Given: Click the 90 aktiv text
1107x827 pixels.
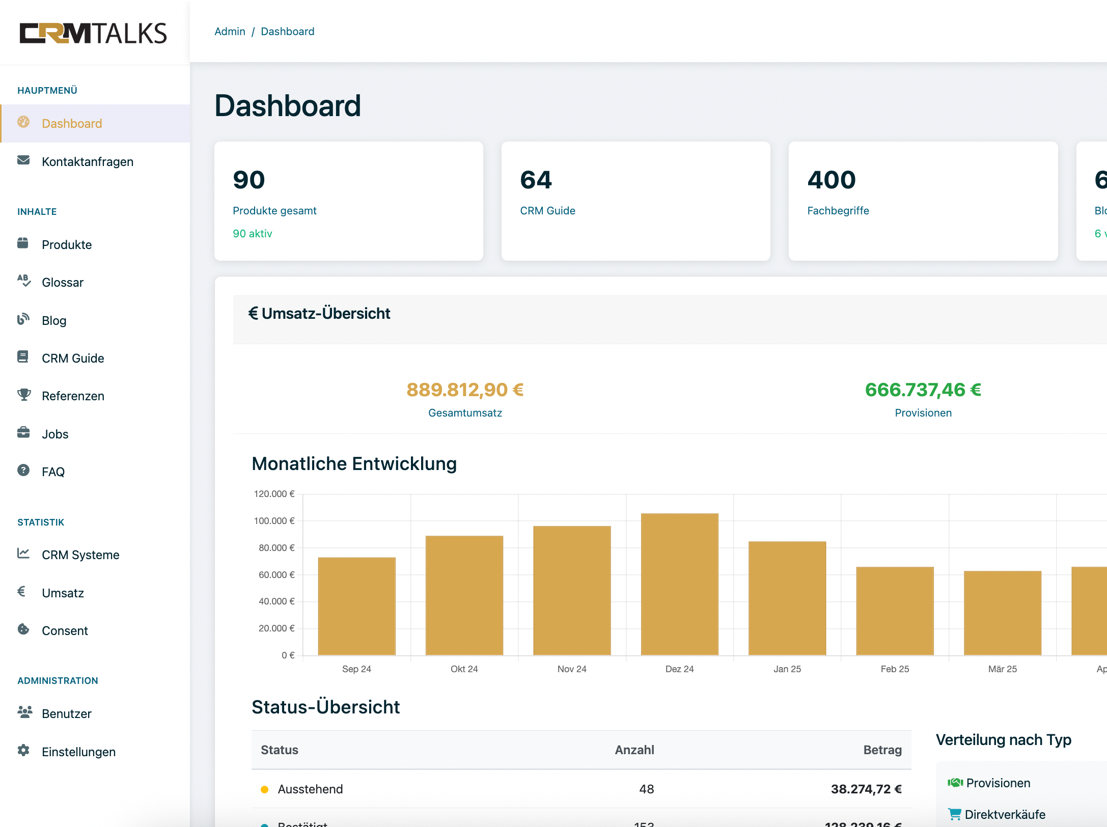Looking at the screenshot, I should click(253, 233).
